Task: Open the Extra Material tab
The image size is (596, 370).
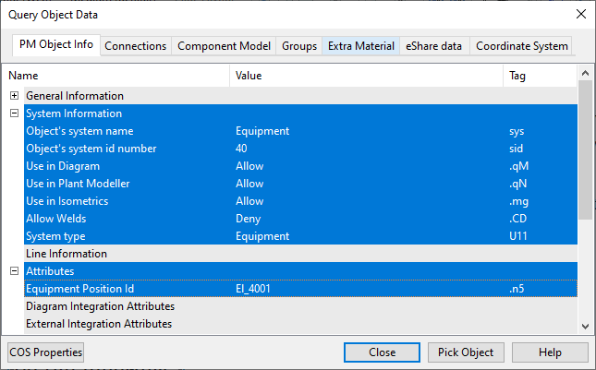Action: tap(360, 46)
